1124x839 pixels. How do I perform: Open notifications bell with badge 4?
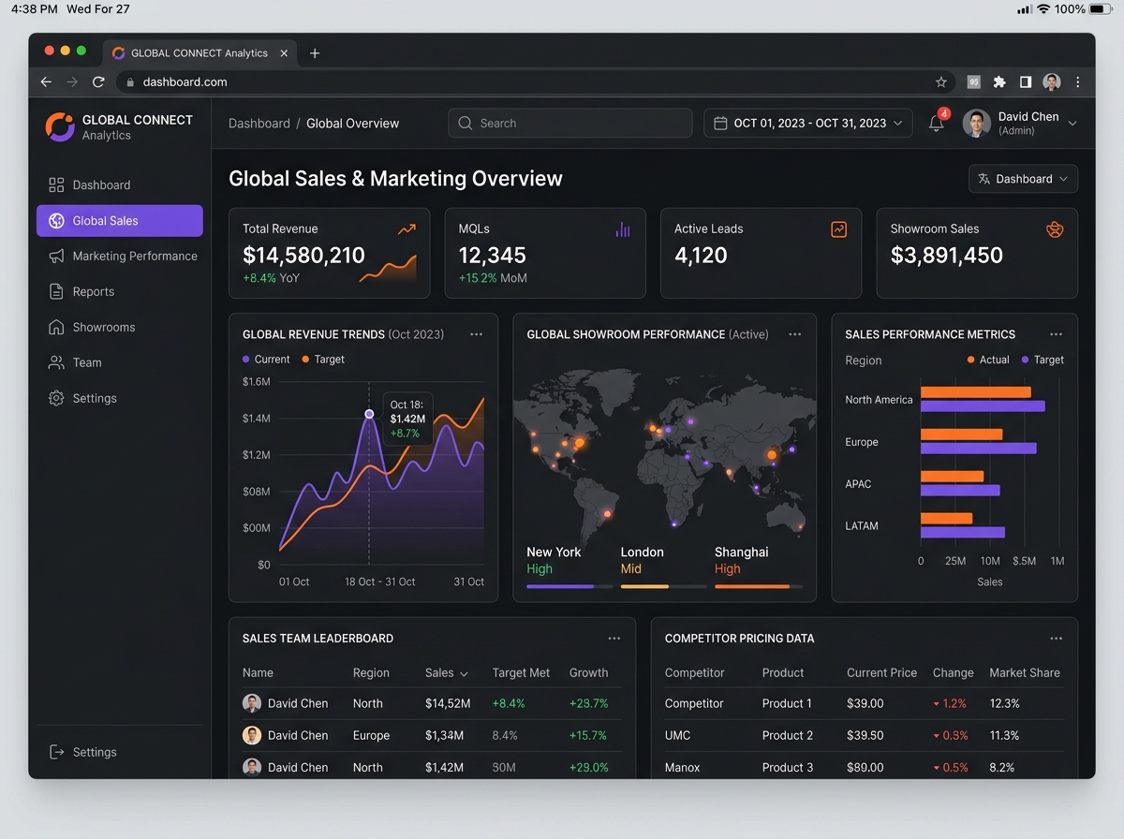pyautogui.click(x=937, y=122)
